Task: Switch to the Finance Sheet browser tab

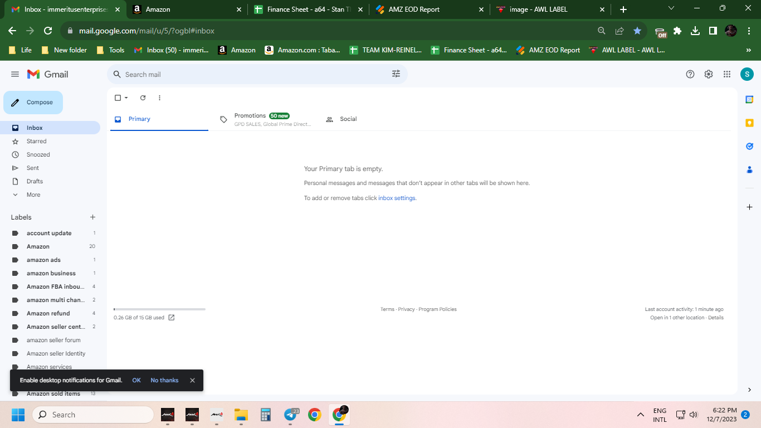Action: (308, 9)
